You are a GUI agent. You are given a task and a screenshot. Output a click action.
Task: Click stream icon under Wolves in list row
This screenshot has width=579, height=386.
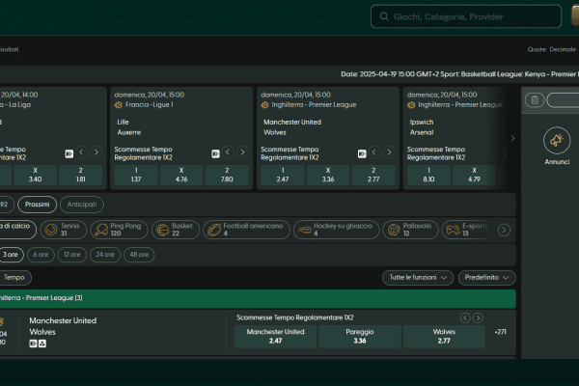(x=33, y=344)
